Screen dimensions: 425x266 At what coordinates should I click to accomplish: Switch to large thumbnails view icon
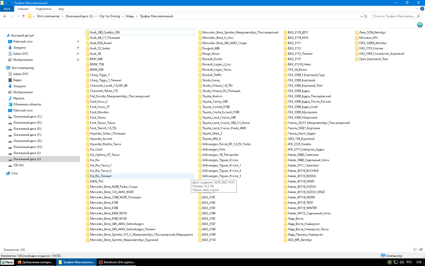(421, 250)
